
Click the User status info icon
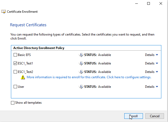81,87
